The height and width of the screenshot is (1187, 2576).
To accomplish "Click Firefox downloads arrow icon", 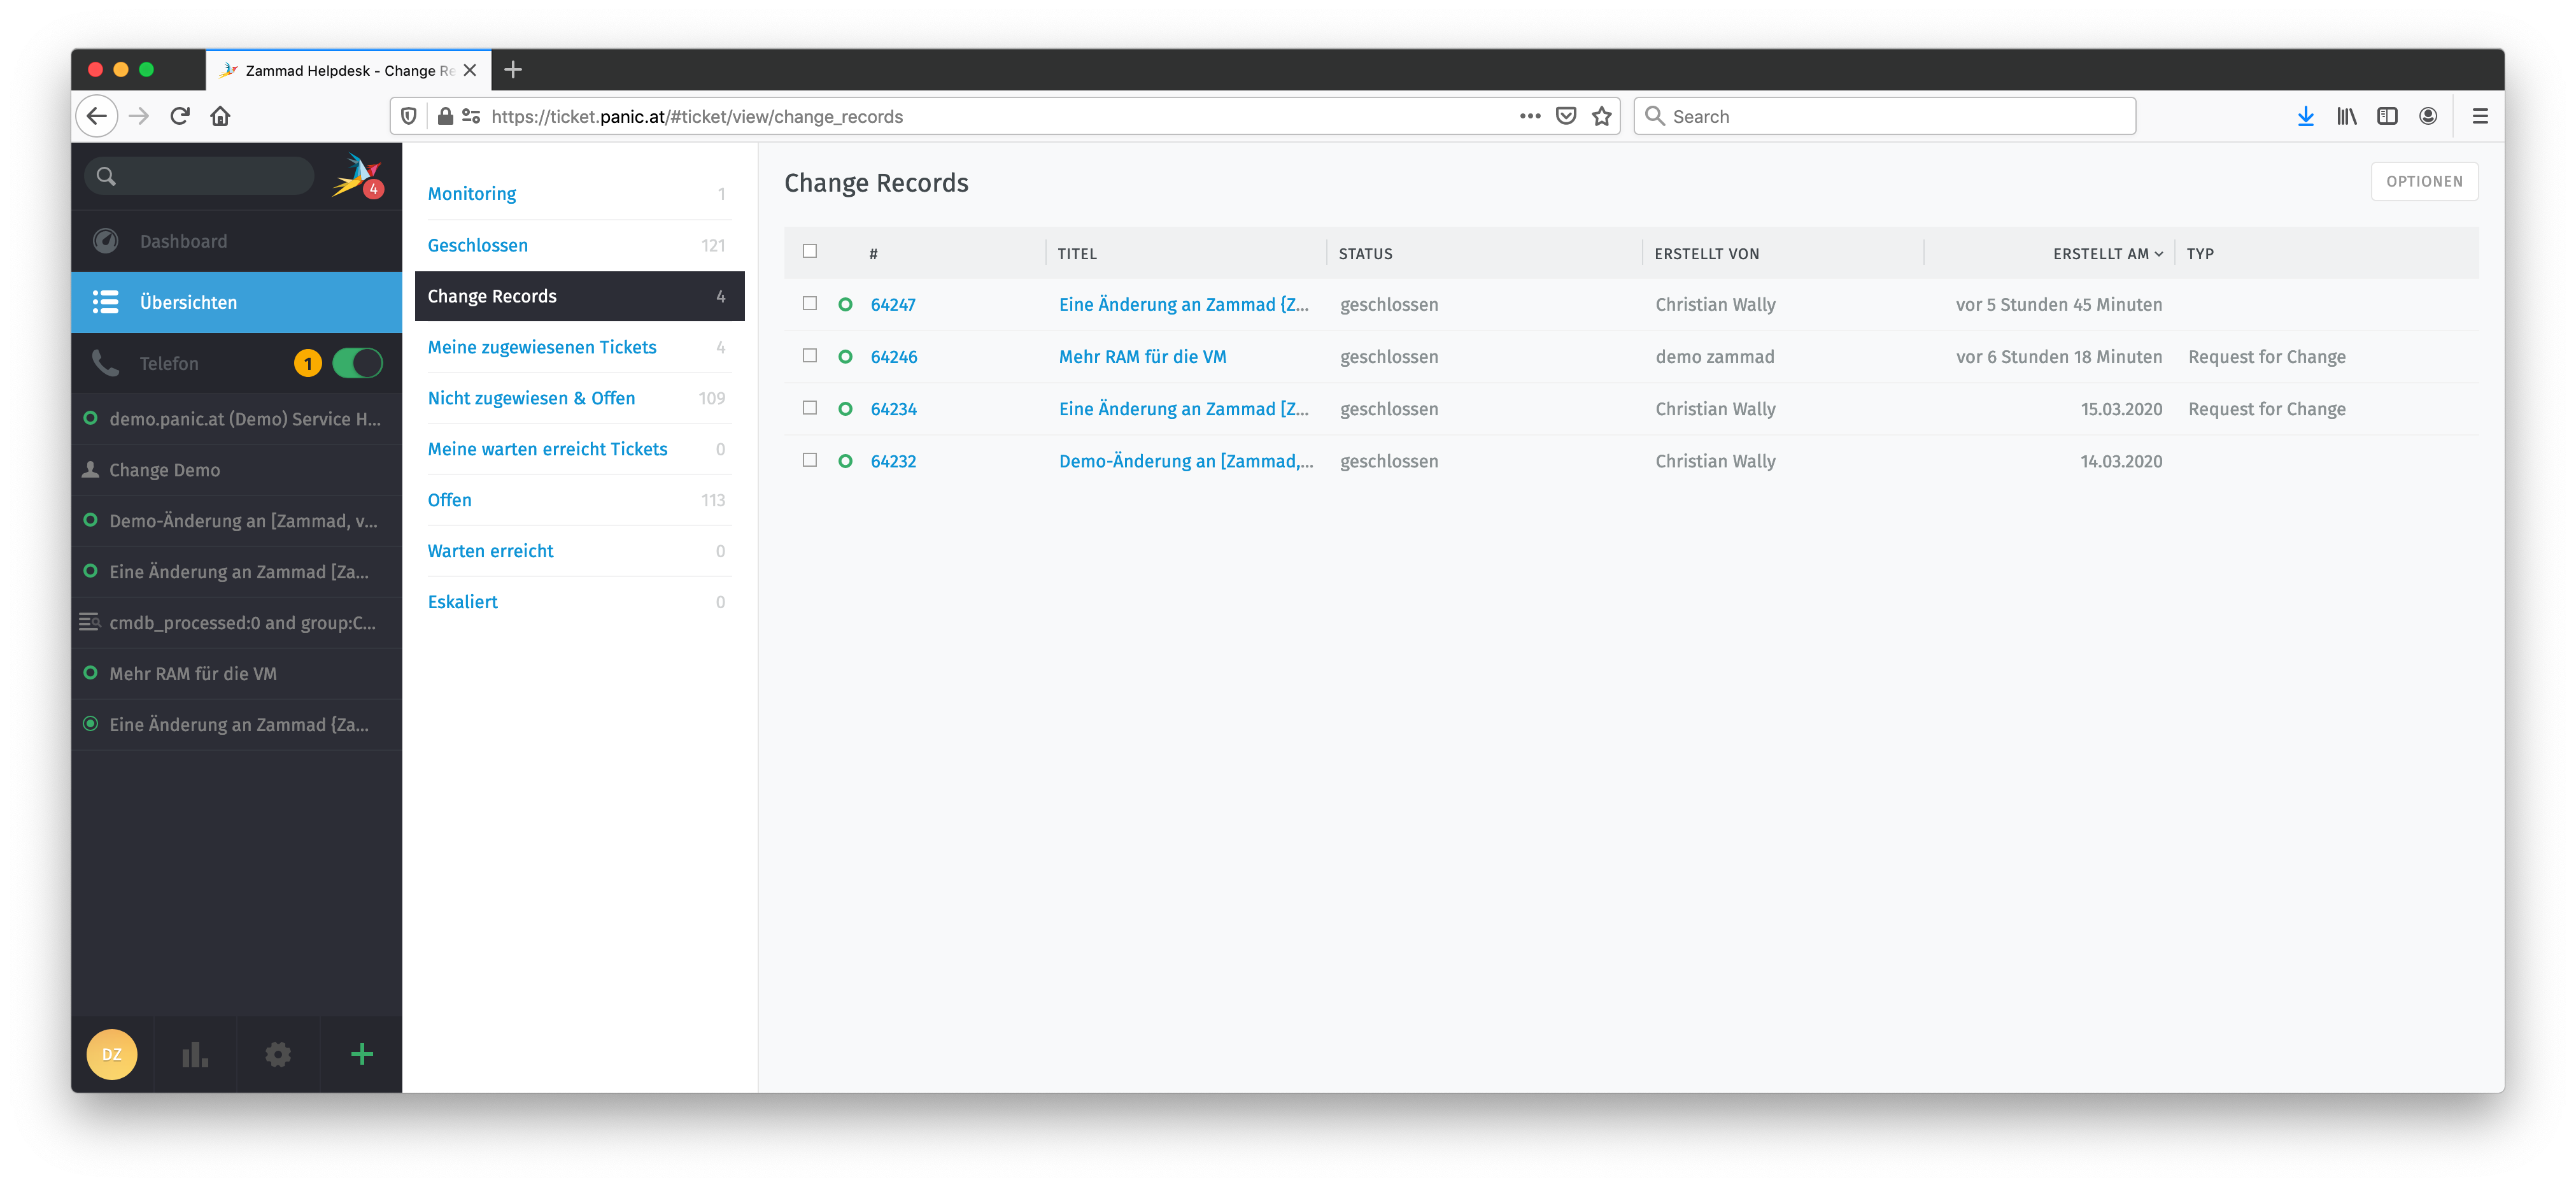I will click(2305, 116).
